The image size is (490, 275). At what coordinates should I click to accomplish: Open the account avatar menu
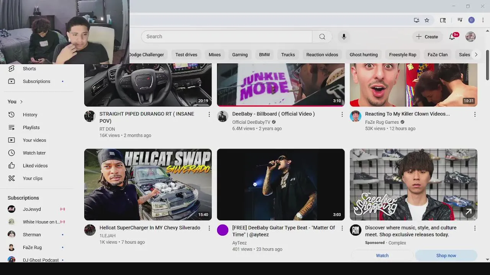pos(470,37)
